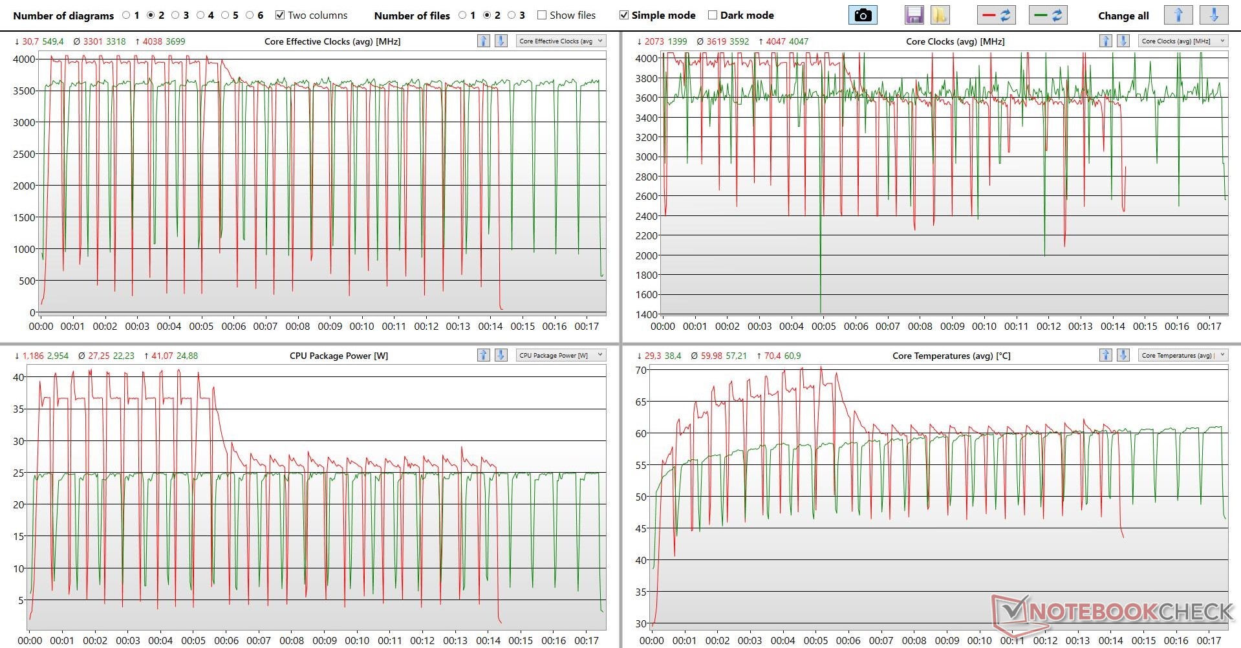Viewport: 1241px width, 648px height.
Task: Click Change all down arrow
Action: pyautogui.click(x=1214, y=15)
